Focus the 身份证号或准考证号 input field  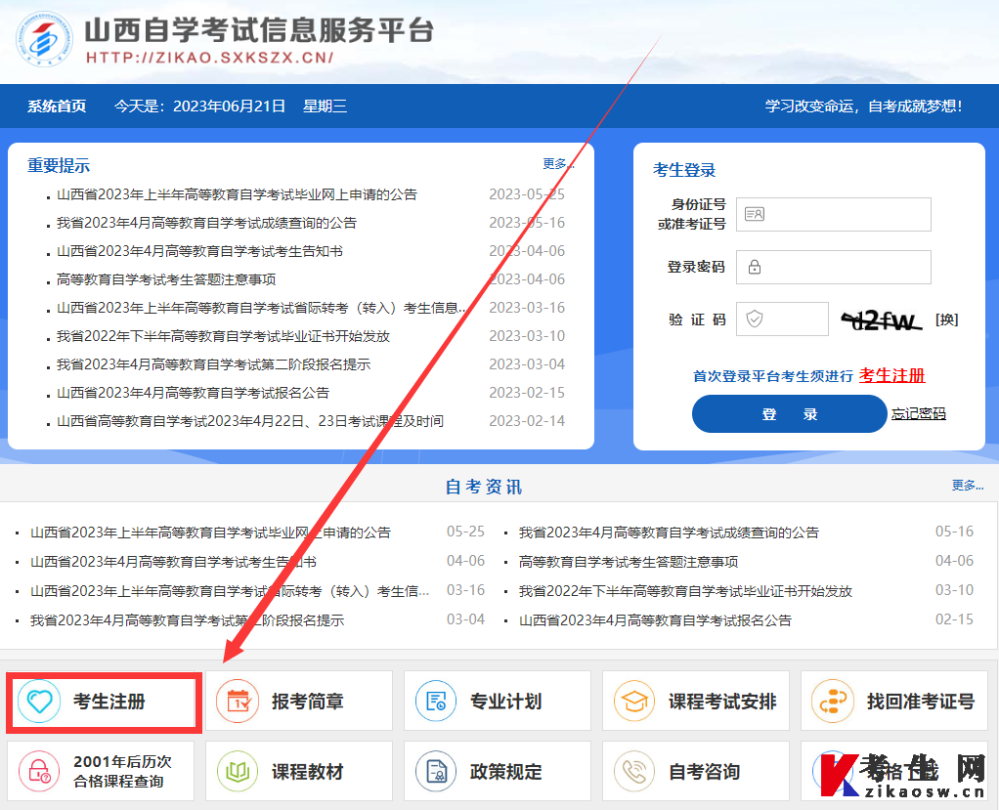834,214
